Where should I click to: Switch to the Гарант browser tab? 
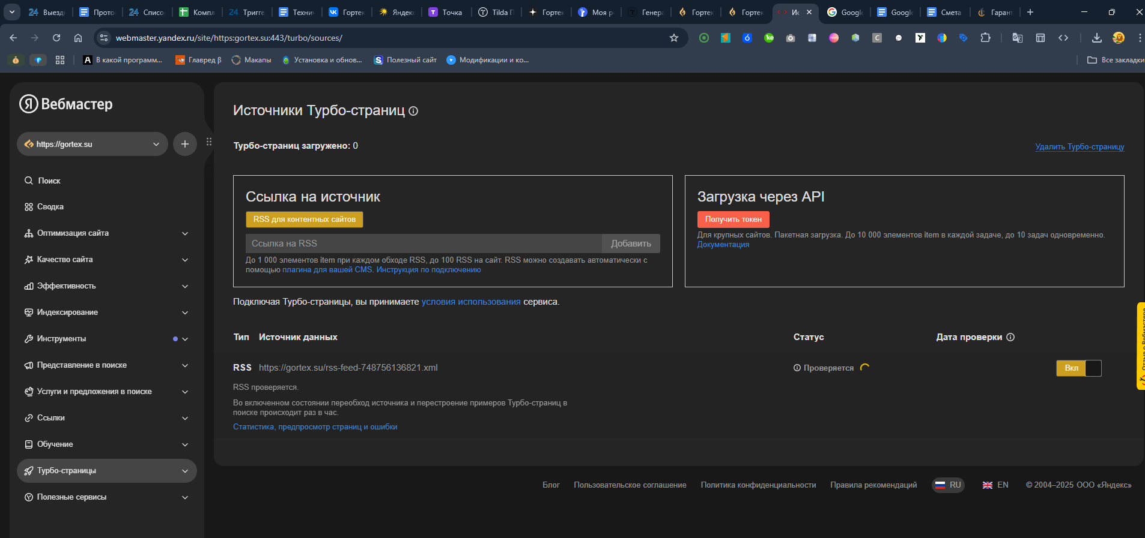[x=994, y=12]
